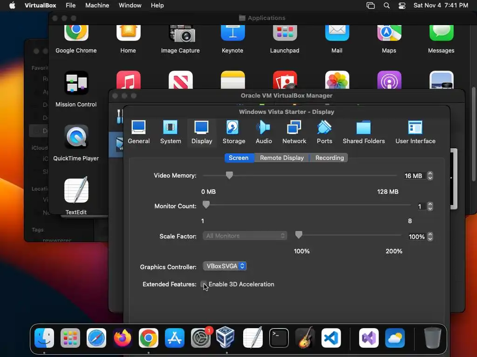Click the Scale Factor 100% value field
This screenshot has width=477, height=357.
[x=417, y=237]
